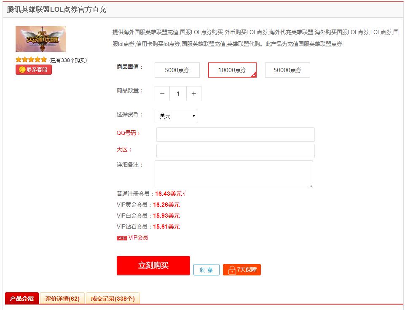Click the product description paragraph text
The height and width of the screenshot is (310, 405).
tap(255, 38)
